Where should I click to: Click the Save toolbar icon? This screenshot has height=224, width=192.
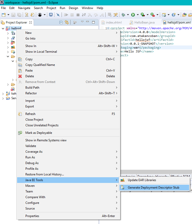tap(13, 15)
